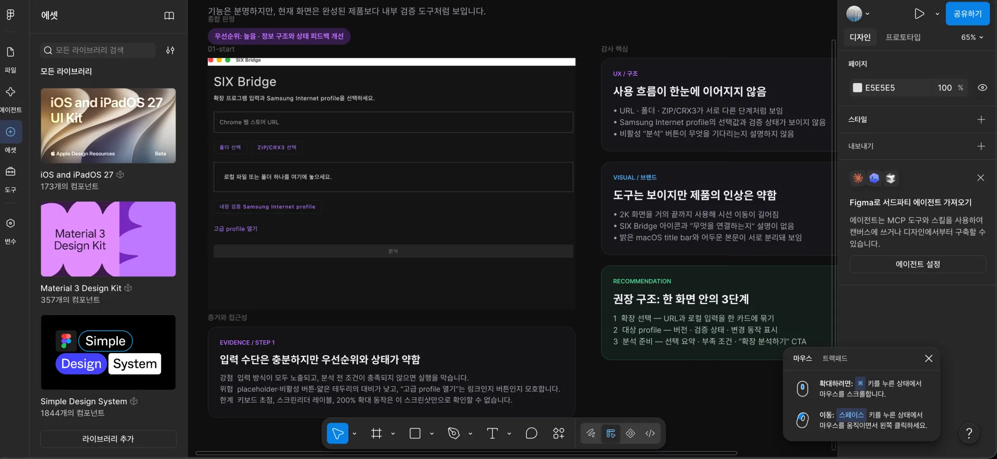
Task: Open the asset search filter settings icon
Action: [x=170, y=50]
